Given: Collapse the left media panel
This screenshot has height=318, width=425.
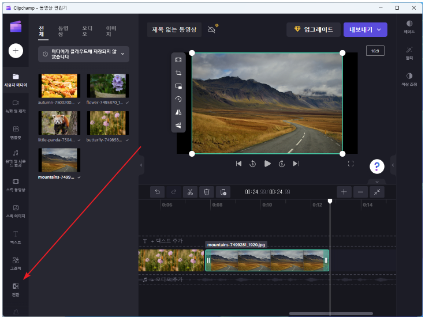Looking at the screenshot, I should (x=141, y=165).
